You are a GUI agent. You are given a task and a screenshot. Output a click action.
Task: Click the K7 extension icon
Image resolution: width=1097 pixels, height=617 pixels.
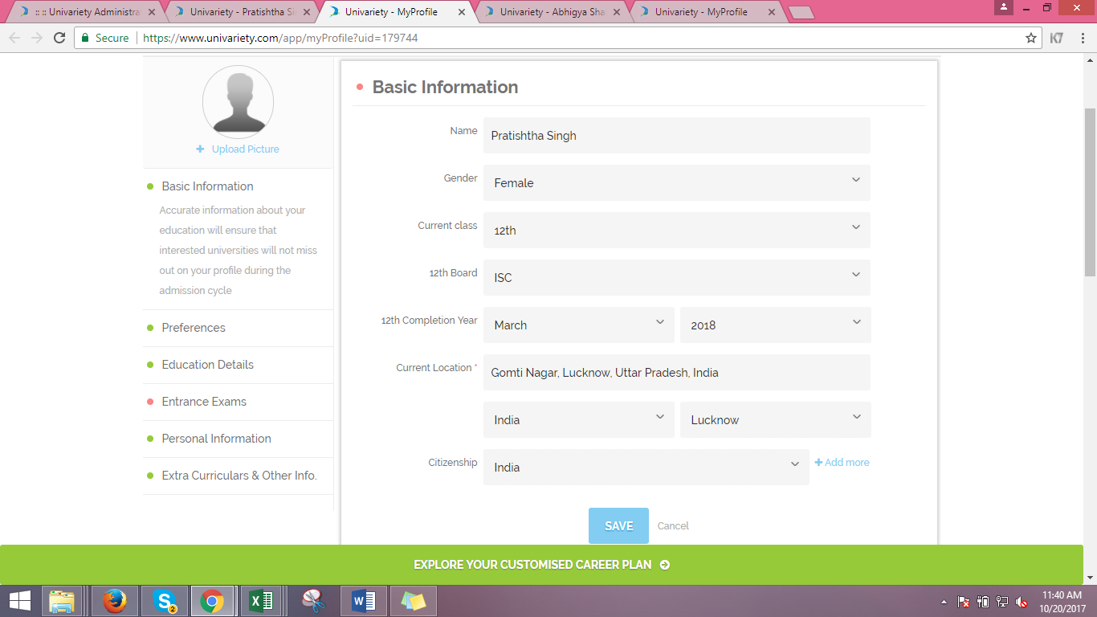[1057, 38]
